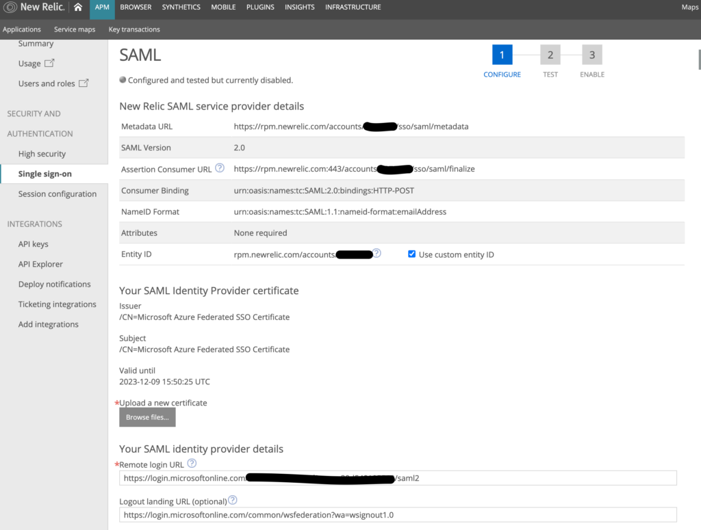
Task: Click the Consumer Binding urn value
Action: (x=324, y=190)
